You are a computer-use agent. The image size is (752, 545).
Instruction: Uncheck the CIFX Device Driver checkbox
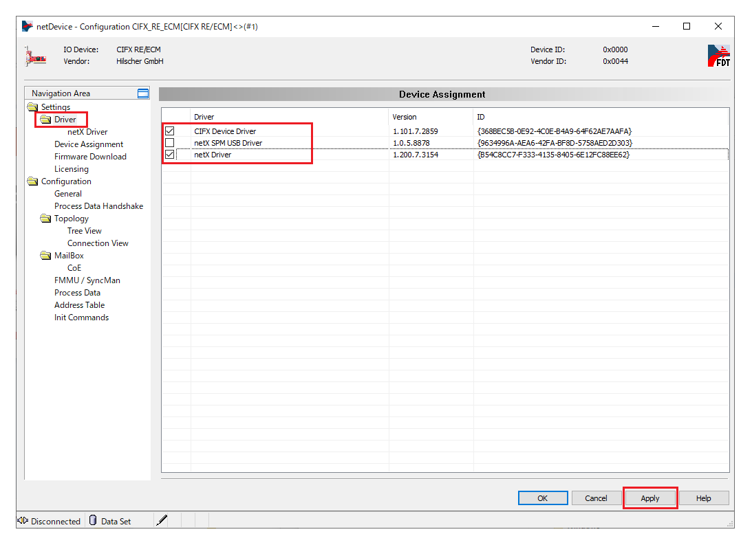tap(169, 131)
